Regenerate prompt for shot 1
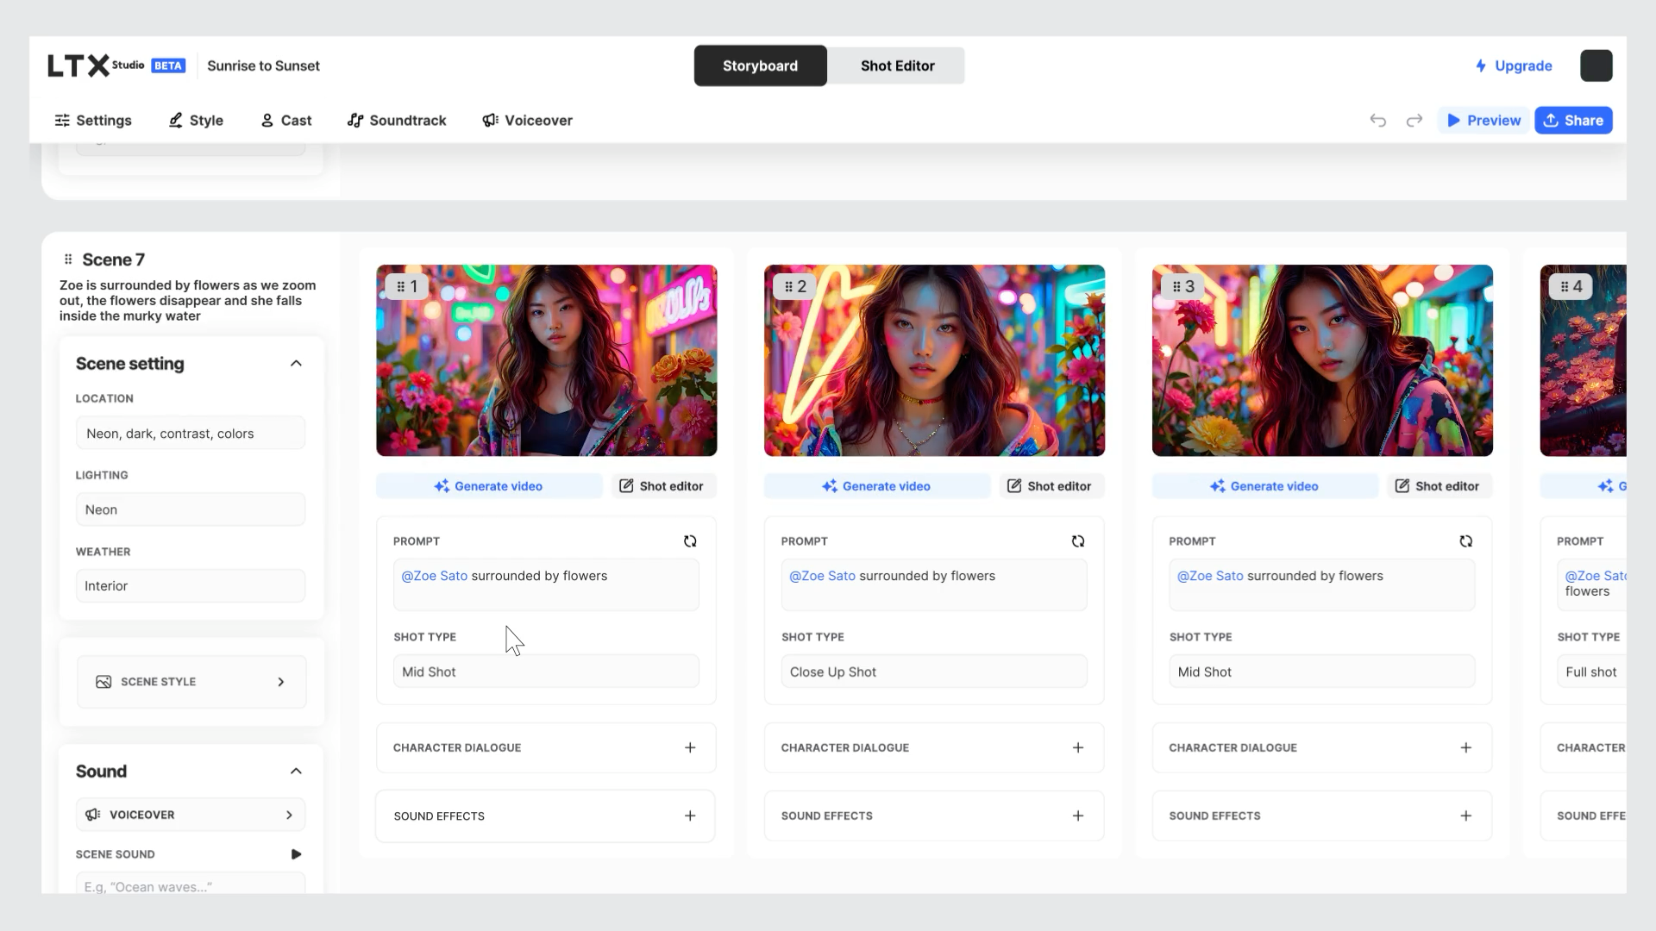Viewport: 1656px width, 931px height. pos(690,541)
